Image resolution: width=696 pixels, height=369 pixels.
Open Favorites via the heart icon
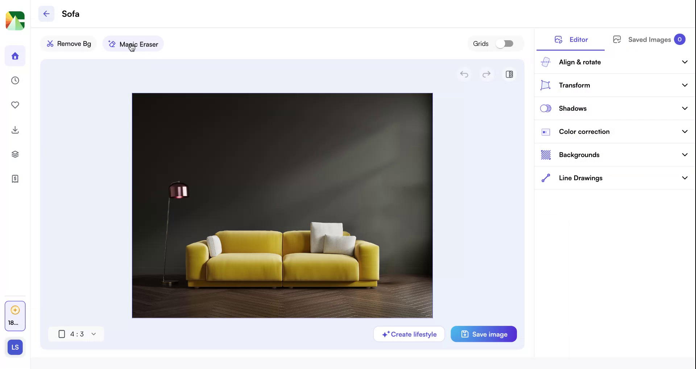[15, 105]
